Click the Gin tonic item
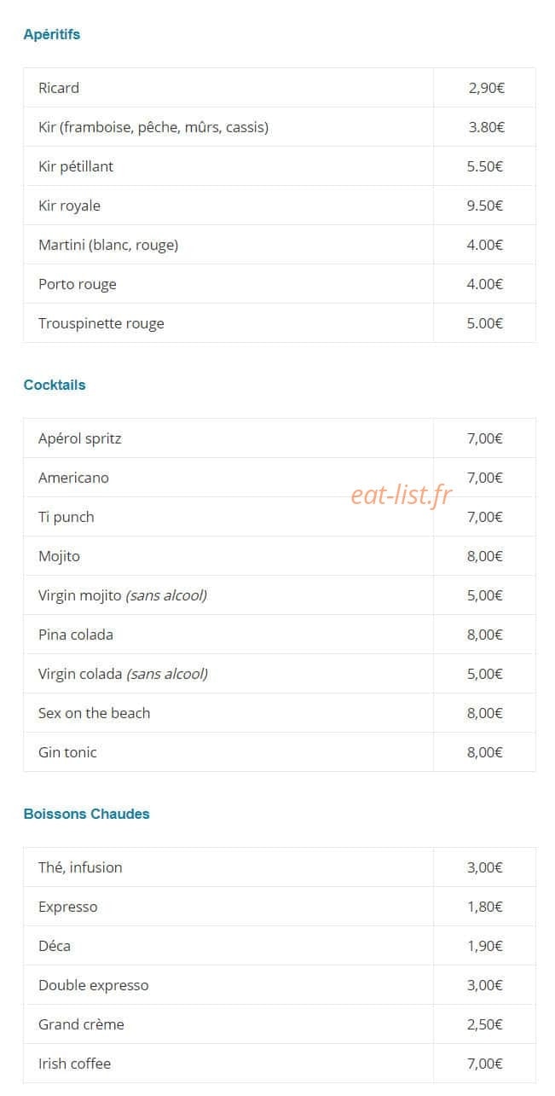The width and height of the screenshot is (555, 1096). point(67,752)
